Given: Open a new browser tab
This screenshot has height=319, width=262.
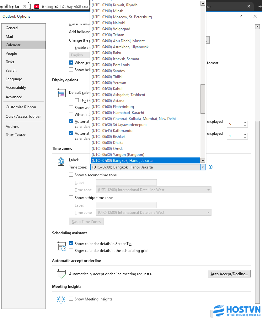Looking at the screenshot, I should pos(260,7).
